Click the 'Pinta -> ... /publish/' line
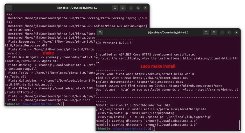The image size is (245, 133). click(x=49, y=100)
